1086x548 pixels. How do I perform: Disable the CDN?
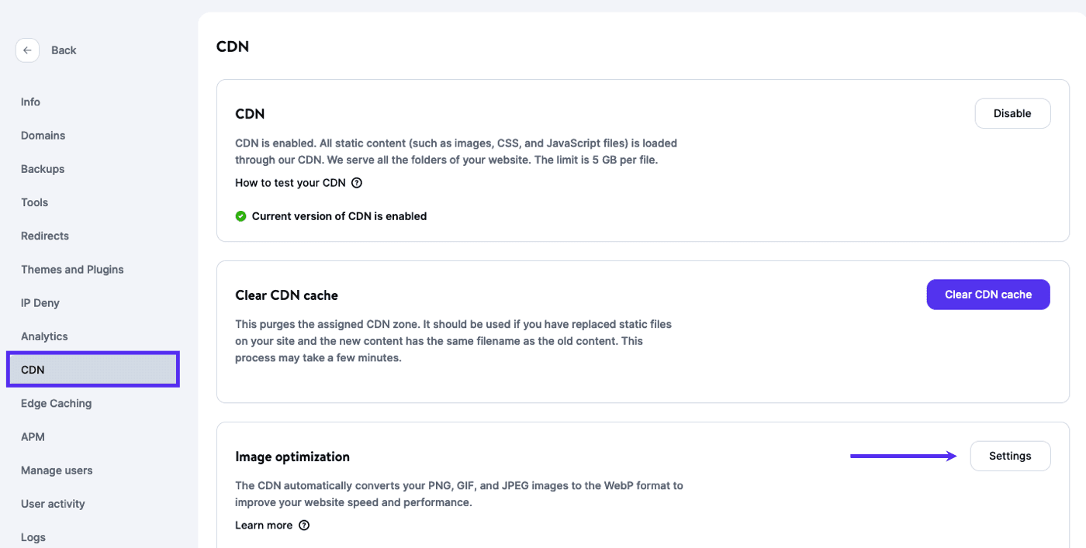click(x=1012, y=113)
